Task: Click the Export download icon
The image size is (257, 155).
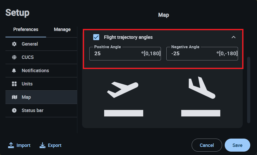Action: coord(42,145)
